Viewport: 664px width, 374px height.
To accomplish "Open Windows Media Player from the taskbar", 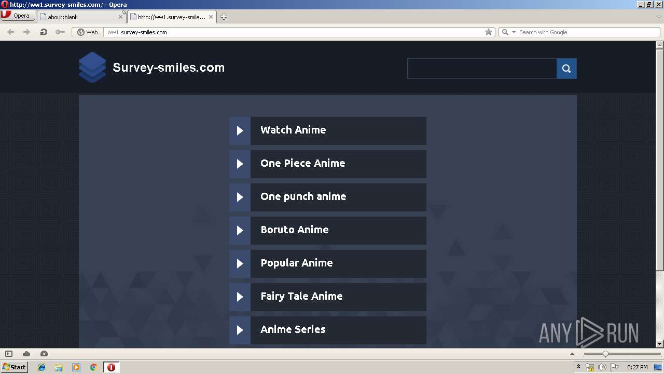I will [76, 367].
